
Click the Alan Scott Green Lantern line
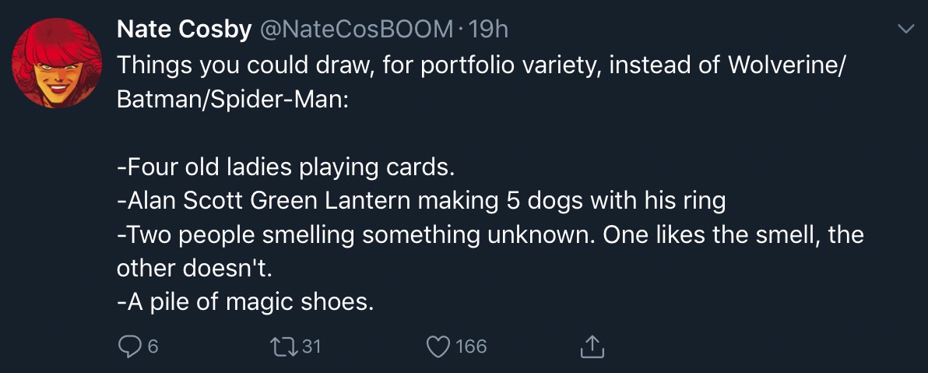[420, 201]
